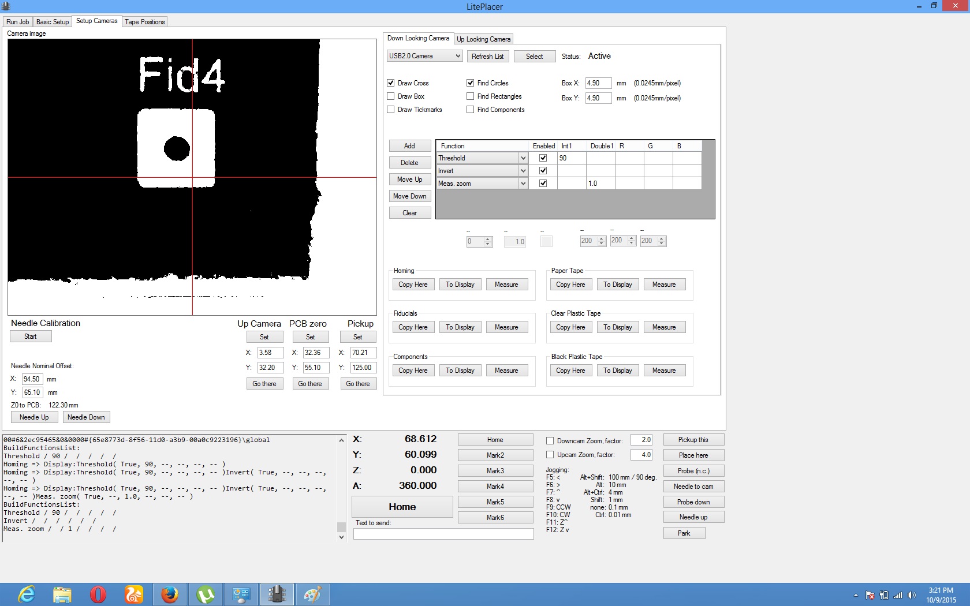
Task: Click the Clear functions button
Action: pyautogui.click(x=409, y=213)
